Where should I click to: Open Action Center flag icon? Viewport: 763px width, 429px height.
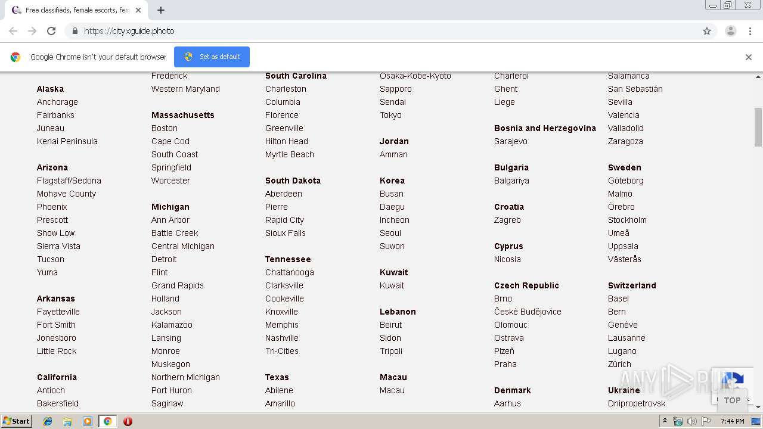[706, 421]
